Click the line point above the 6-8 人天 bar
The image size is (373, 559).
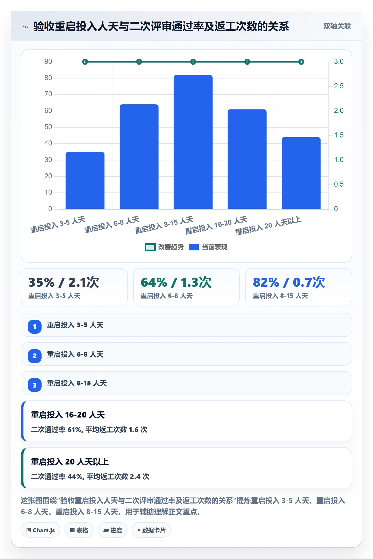pyautogui.click(x=139, y=62)
